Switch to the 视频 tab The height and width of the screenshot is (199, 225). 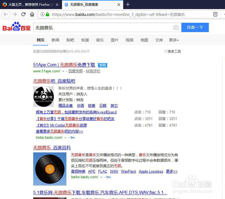130,40
